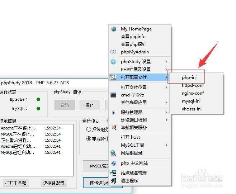Expand the 打开文件位置 submenu arrow
Viewport: 236px width, 194px height.
(x=166, y=87)
